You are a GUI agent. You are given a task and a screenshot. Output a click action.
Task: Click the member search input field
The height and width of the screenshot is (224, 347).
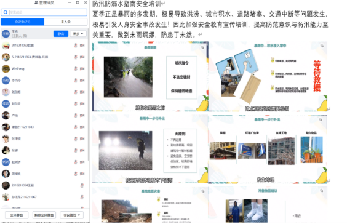click(x=44, y=12)
